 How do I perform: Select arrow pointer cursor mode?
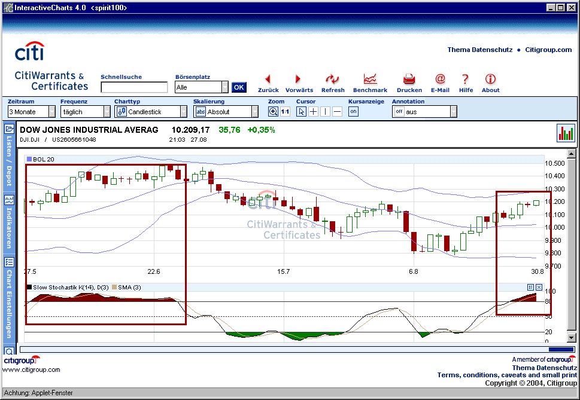[301, 112]
